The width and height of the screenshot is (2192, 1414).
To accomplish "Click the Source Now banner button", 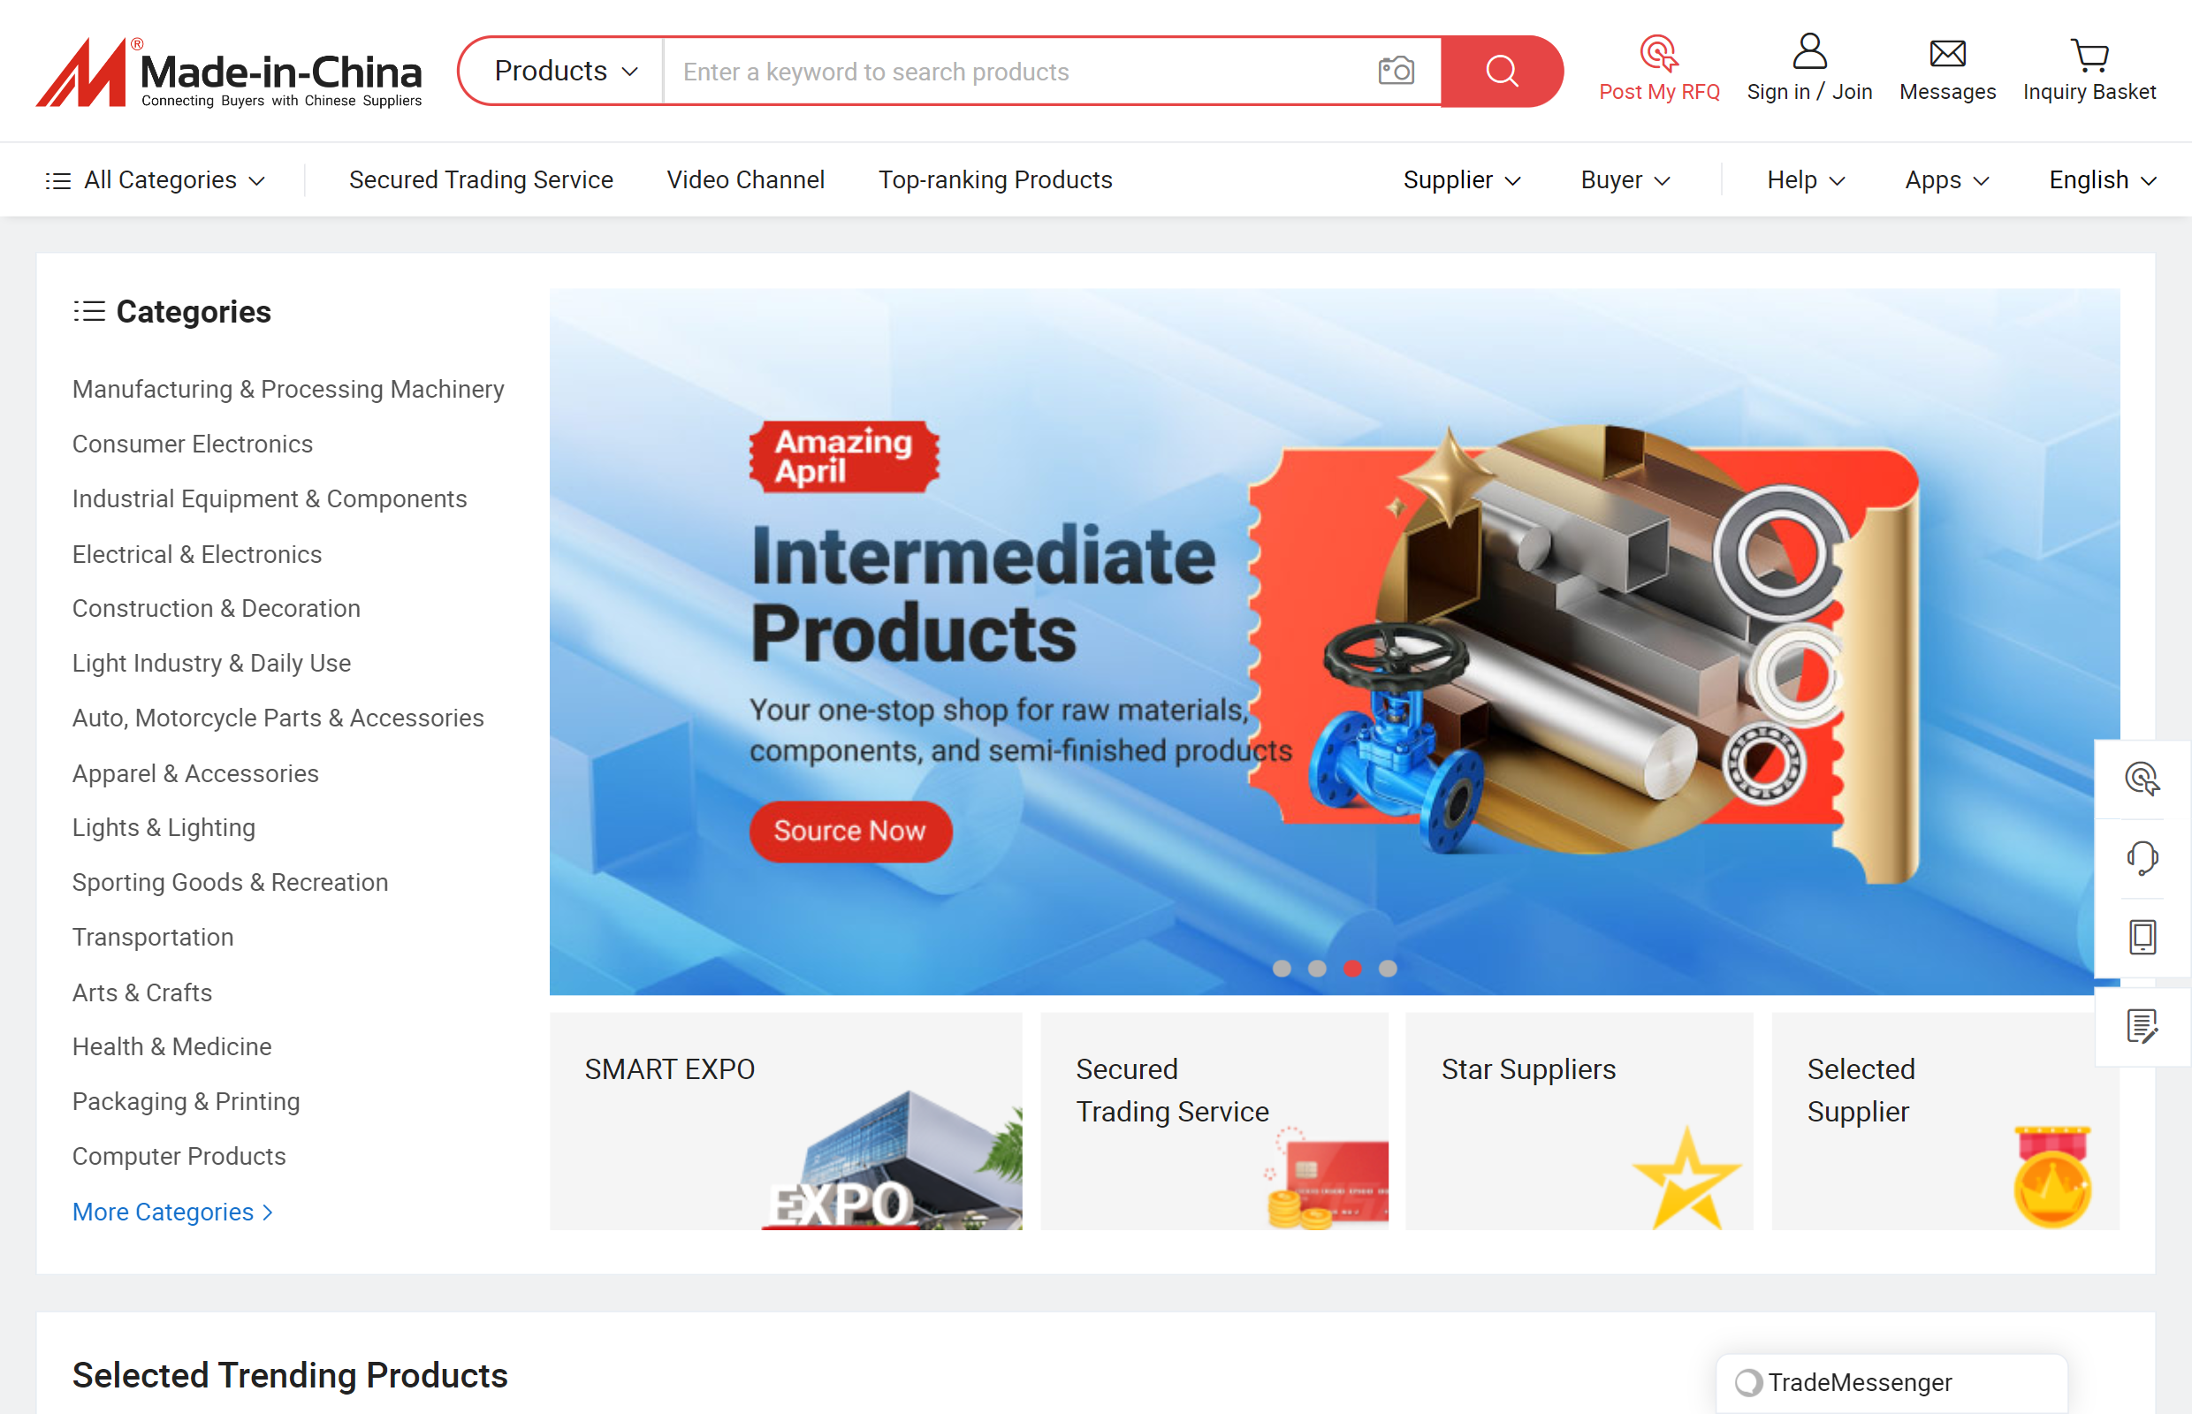I will point(849,831).
